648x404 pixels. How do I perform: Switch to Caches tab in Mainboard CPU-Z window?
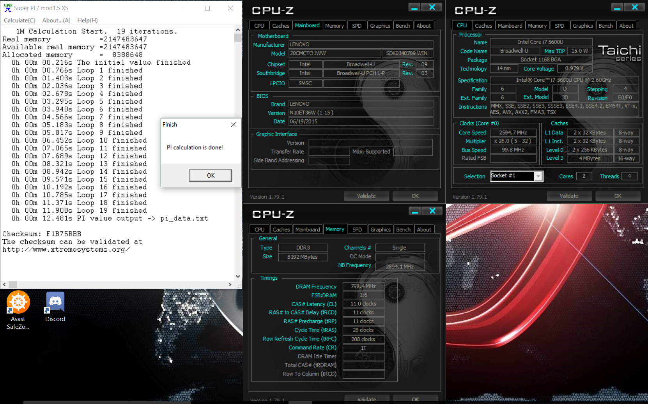[281, 26]
